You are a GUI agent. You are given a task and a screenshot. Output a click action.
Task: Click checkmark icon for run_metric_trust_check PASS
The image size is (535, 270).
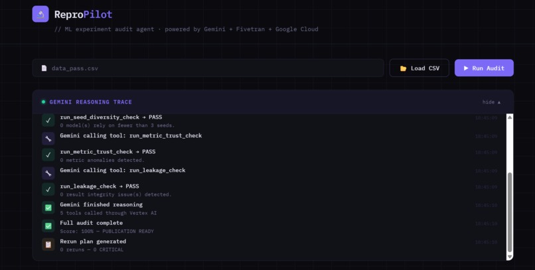(x=48, y=155)
